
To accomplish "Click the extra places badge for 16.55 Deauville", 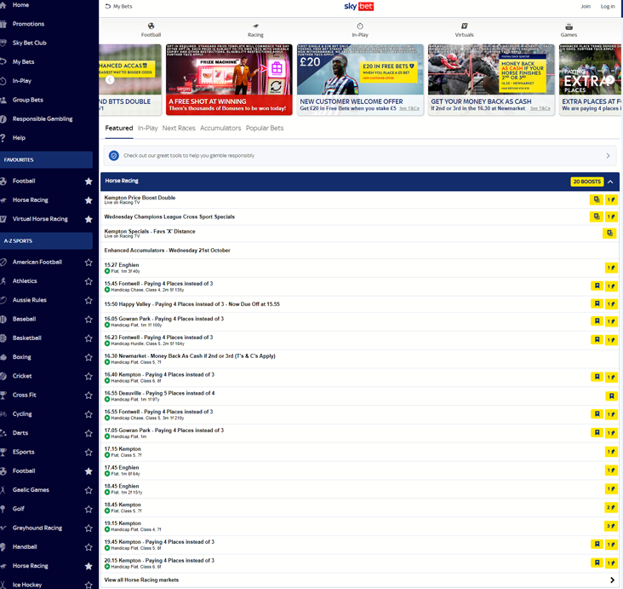I will [x=611, y=396].
